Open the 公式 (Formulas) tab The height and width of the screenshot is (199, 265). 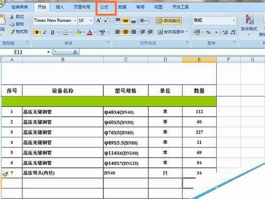(104, 7)
